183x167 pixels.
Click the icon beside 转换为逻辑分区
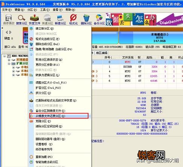(31, 75)
